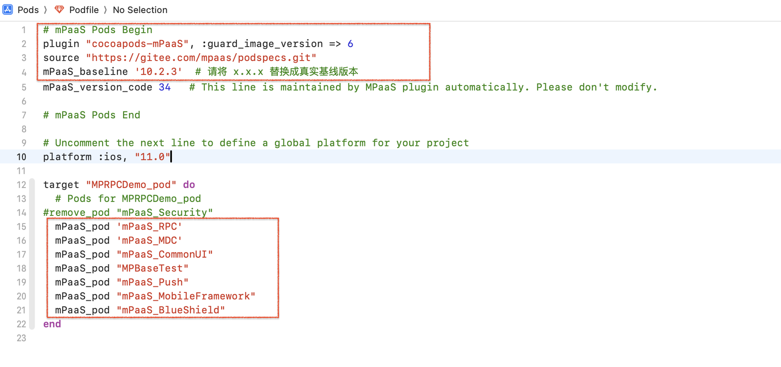Click the baseline version '10.2.3'
This screenshot has width=781, height=367.
pyautogui.click(x=158, y=71)
